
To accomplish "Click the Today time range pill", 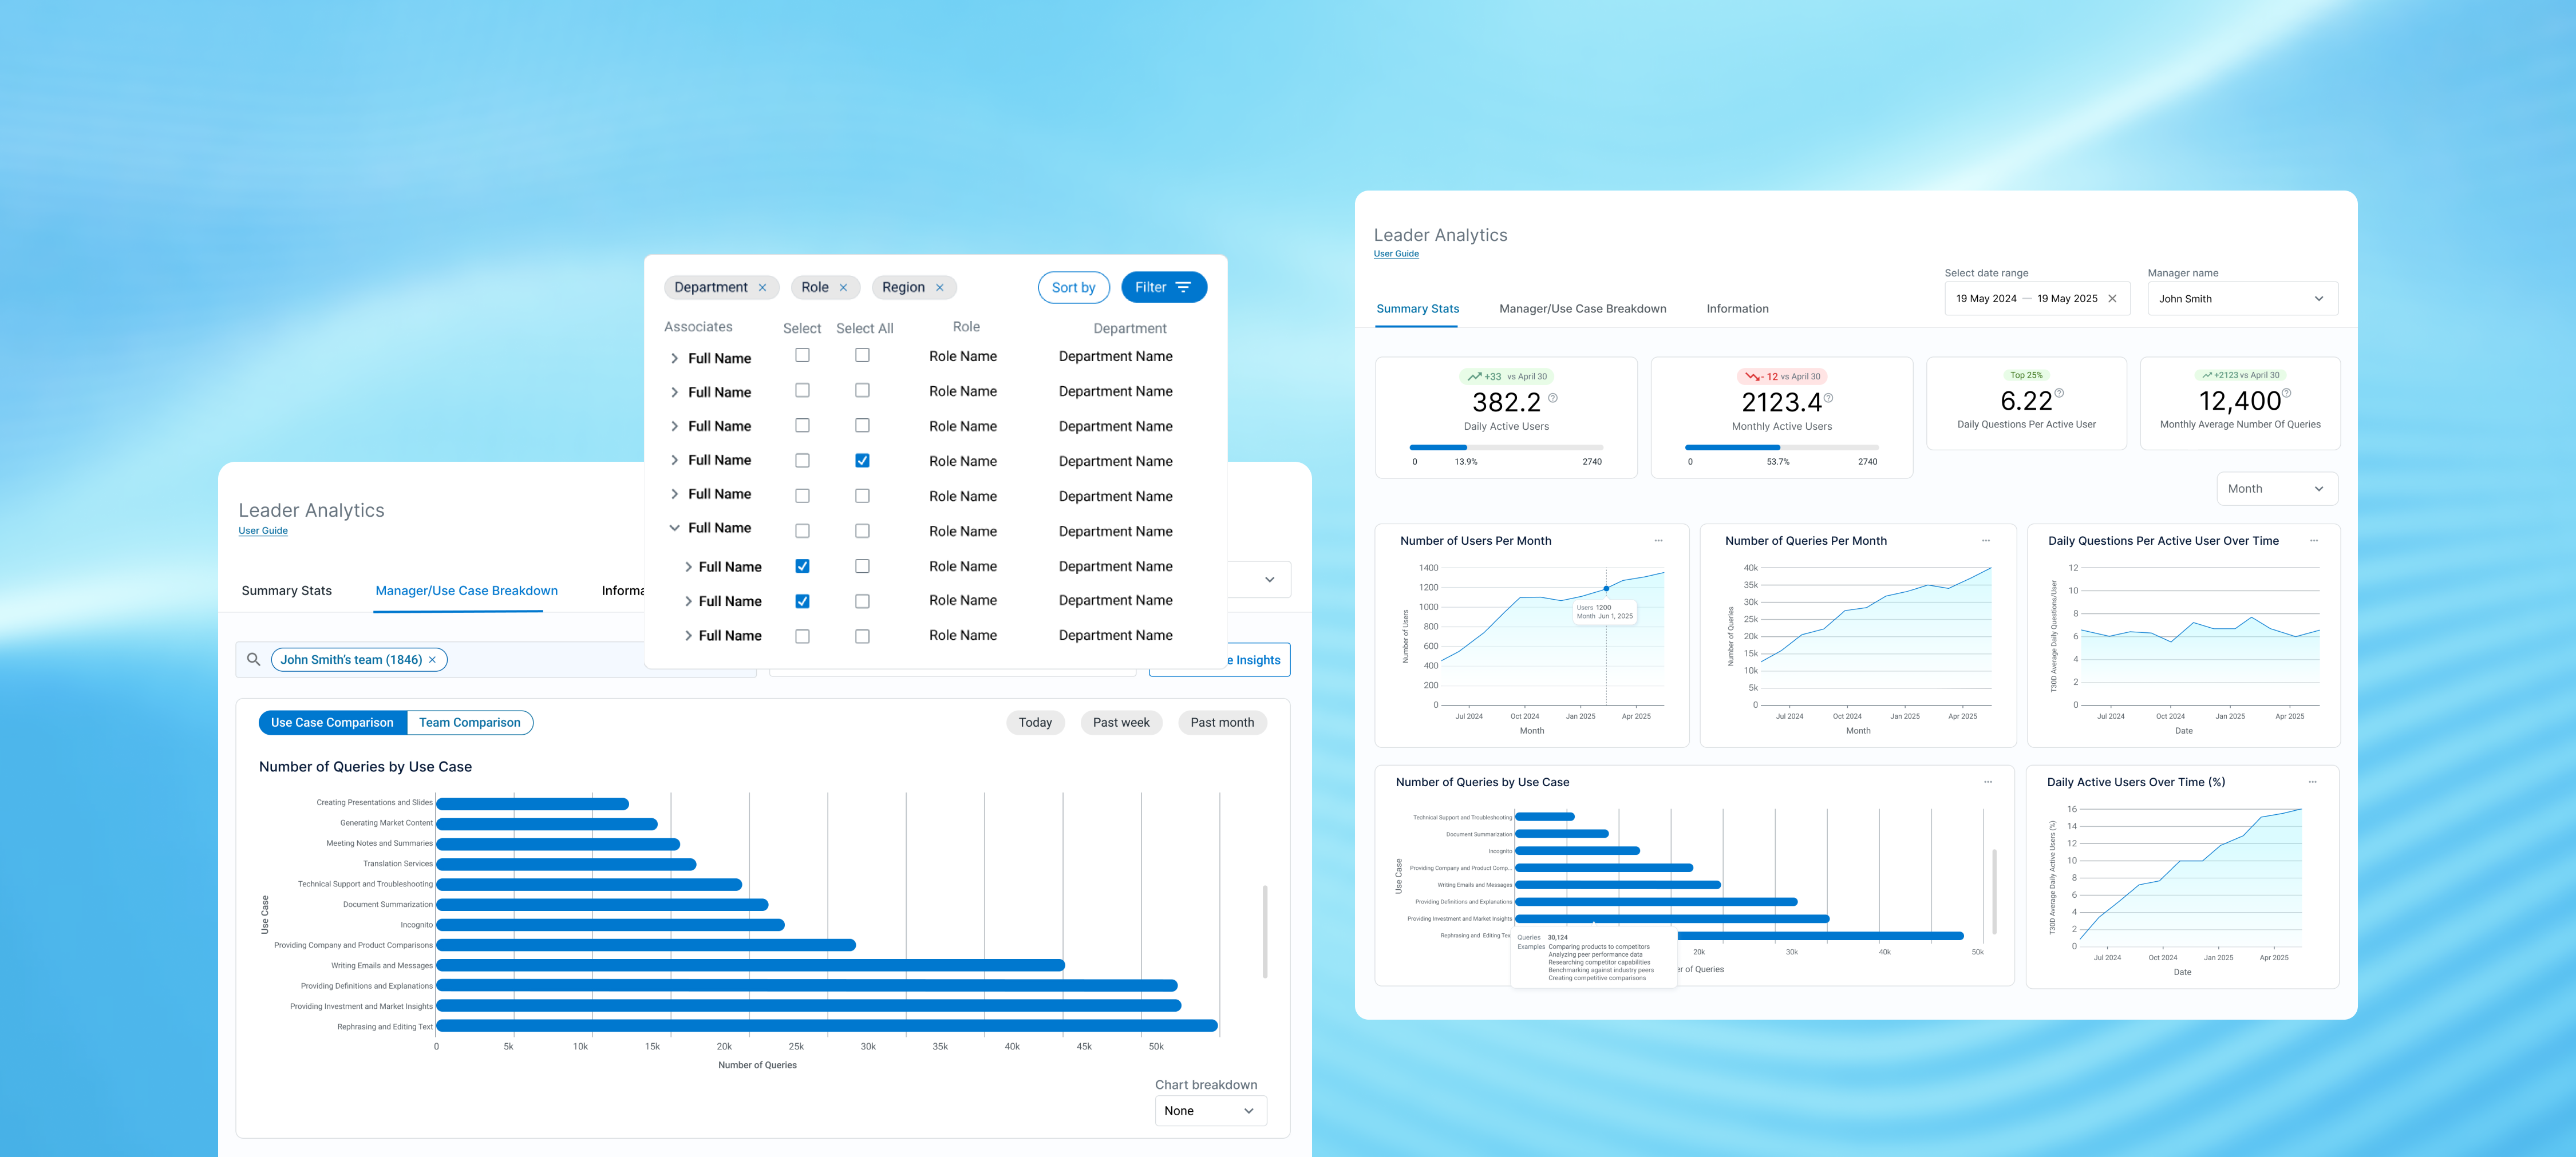I will point(1035,723).
